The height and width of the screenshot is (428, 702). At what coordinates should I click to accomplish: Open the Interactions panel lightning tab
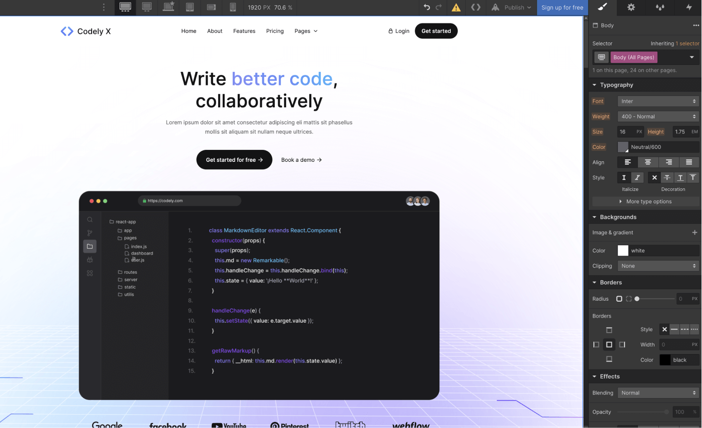click(x=688, y=7)
